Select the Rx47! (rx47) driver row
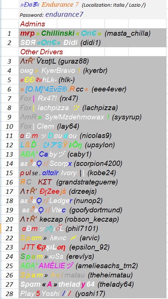Viewport: 168px width, 299px height. (93, 99)
